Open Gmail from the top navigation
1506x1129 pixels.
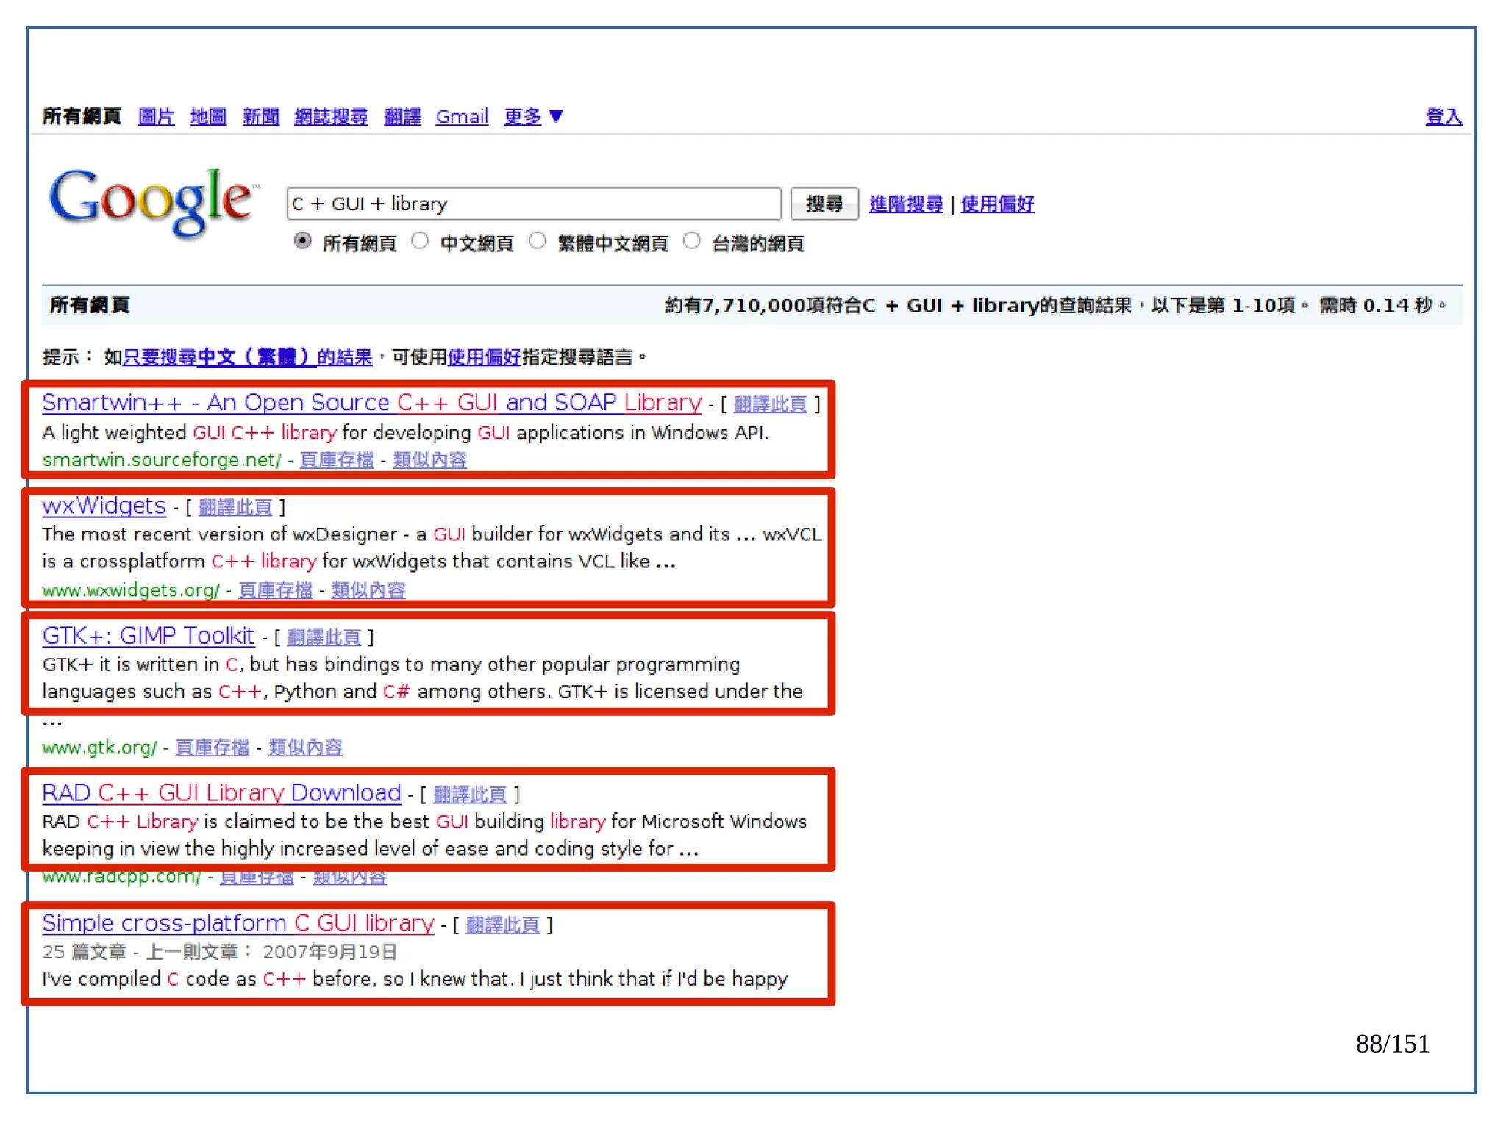point(462,116)
